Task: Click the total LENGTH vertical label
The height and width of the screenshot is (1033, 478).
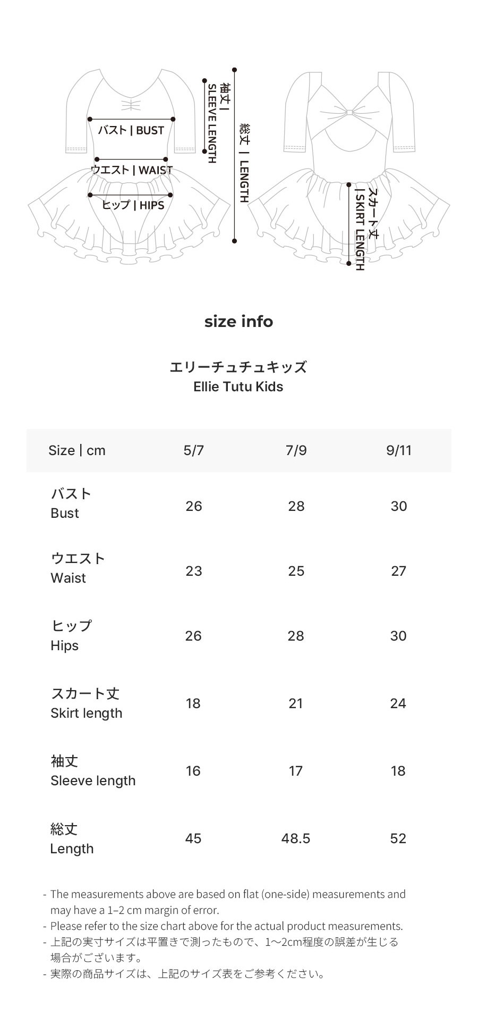Action: (244, 163)
